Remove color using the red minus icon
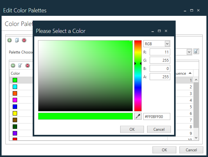Viewport: 208px width, 157px height. pos(28,66)
